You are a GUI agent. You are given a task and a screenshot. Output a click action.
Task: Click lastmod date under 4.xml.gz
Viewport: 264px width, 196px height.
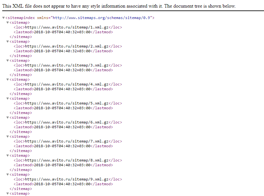point(62,89)
